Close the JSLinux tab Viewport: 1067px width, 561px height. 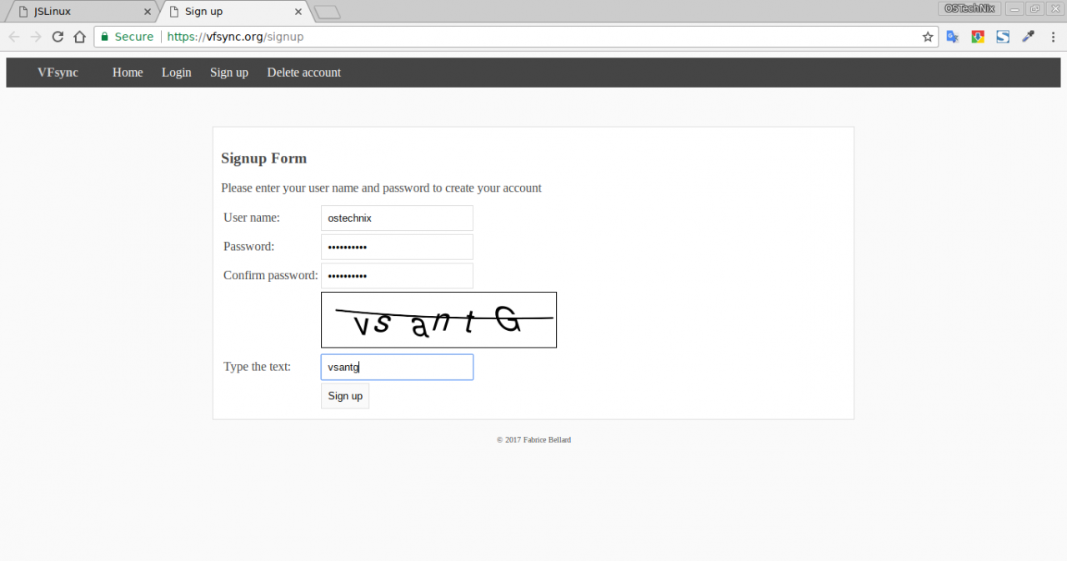pyautogui.click(x=148, y=12)
